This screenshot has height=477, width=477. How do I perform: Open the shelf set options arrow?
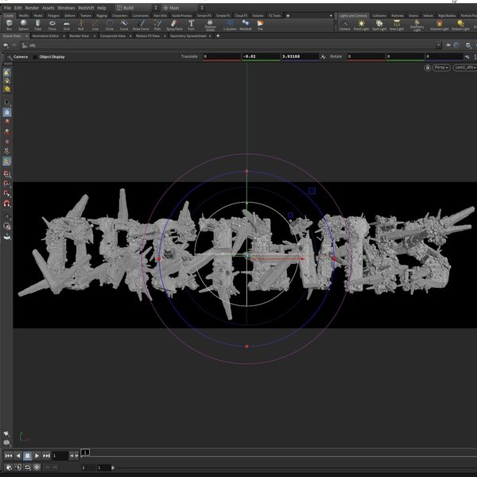(331, 16)
